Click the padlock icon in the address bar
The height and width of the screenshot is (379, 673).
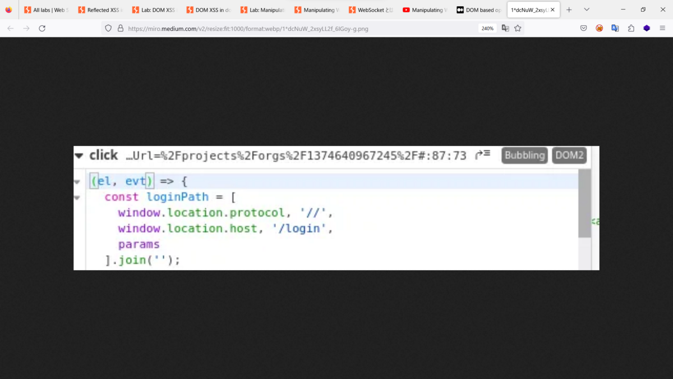[120, 28]
